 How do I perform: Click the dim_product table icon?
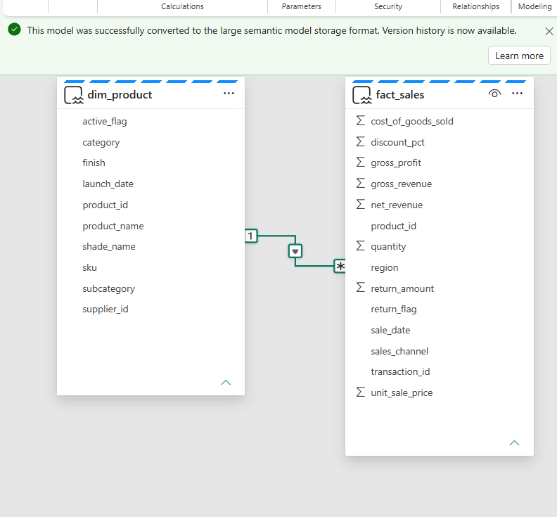click(x=74, y=95)
